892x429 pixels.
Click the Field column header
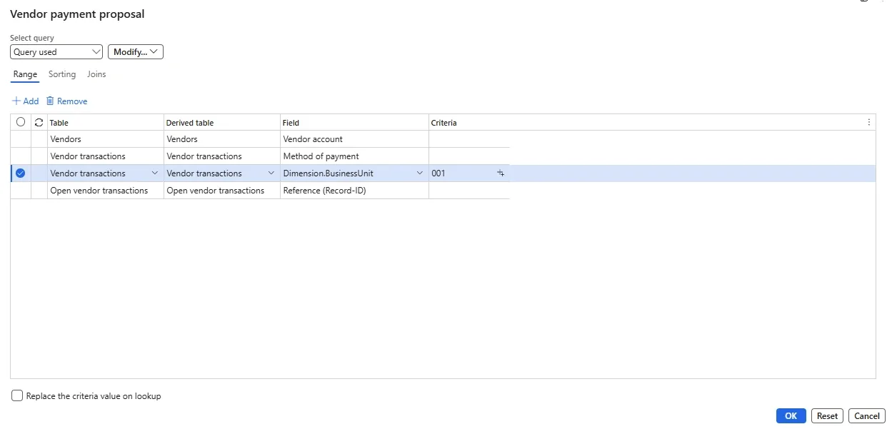point(354,123)
